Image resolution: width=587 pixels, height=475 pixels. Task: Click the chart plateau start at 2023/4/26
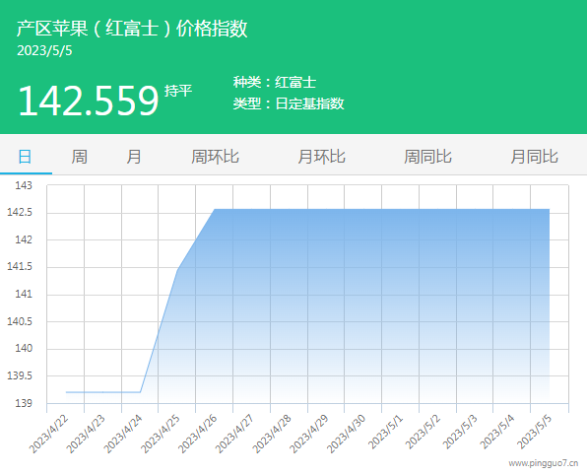(x=214, y=209)
